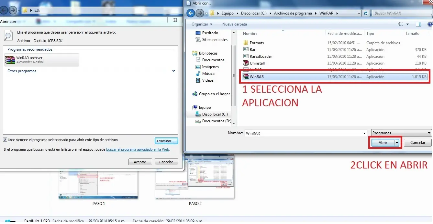Click the Grupo en el hogar icon
The height and width of the screenshot is (224, 433).
[x=194, y=94]
